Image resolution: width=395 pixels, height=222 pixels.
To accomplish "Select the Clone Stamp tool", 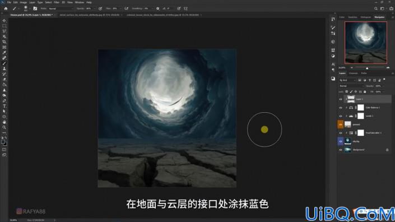I will point(4,68).
